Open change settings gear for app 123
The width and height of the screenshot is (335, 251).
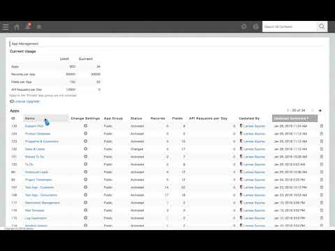[x=85, y=141]
